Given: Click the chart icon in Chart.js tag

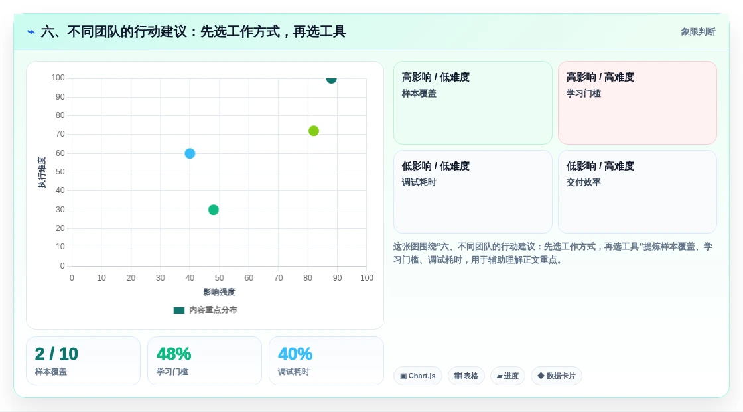Looking at the screenshot, I should pyautogui.click(x=403, y=376).
